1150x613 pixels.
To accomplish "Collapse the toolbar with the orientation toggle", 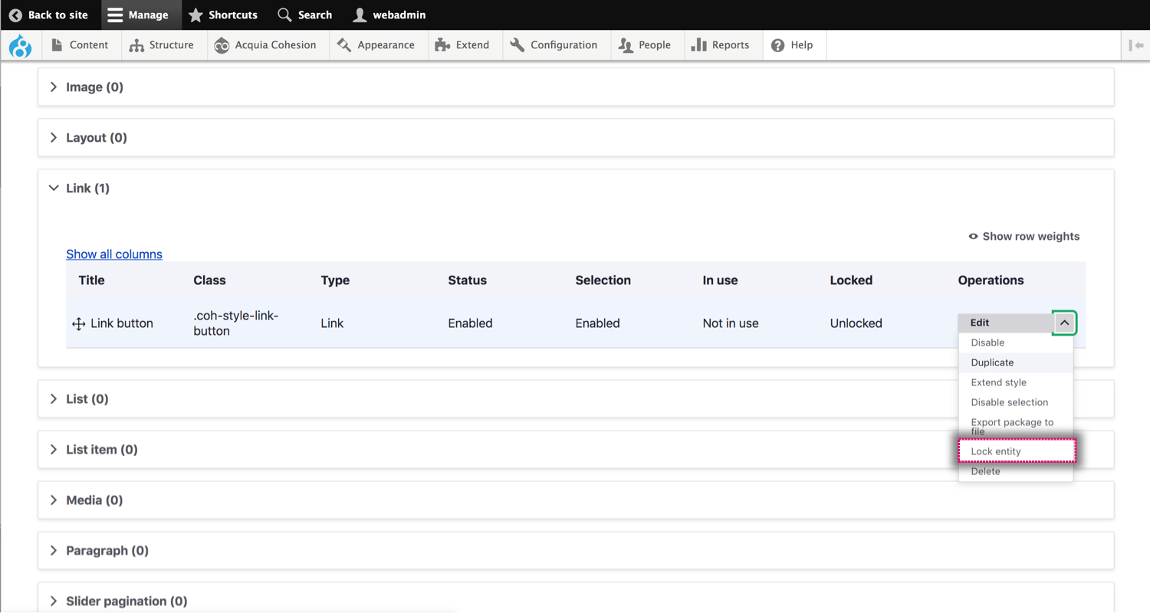I will tap(1135, 45).
